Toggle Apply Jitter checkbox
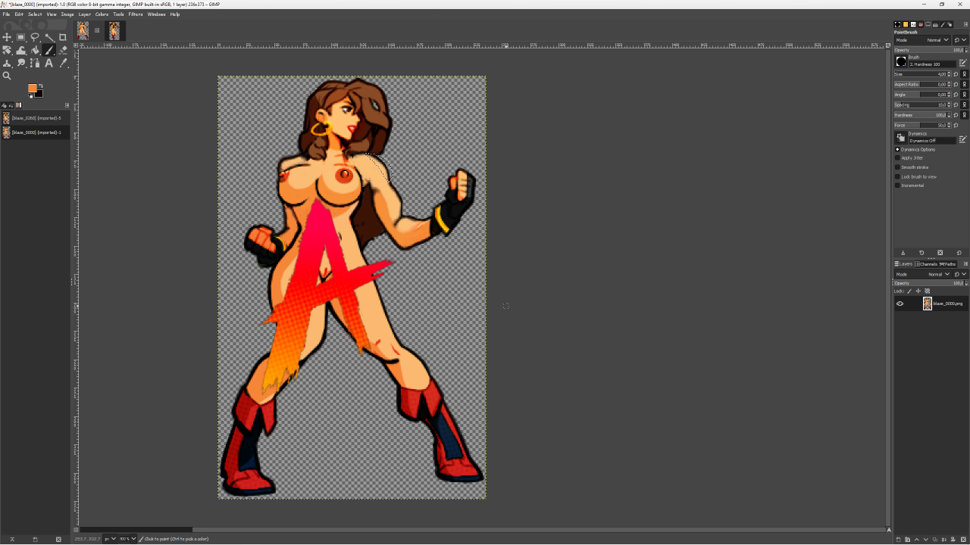Screen dimensions: 970x545 click(897, 158)
